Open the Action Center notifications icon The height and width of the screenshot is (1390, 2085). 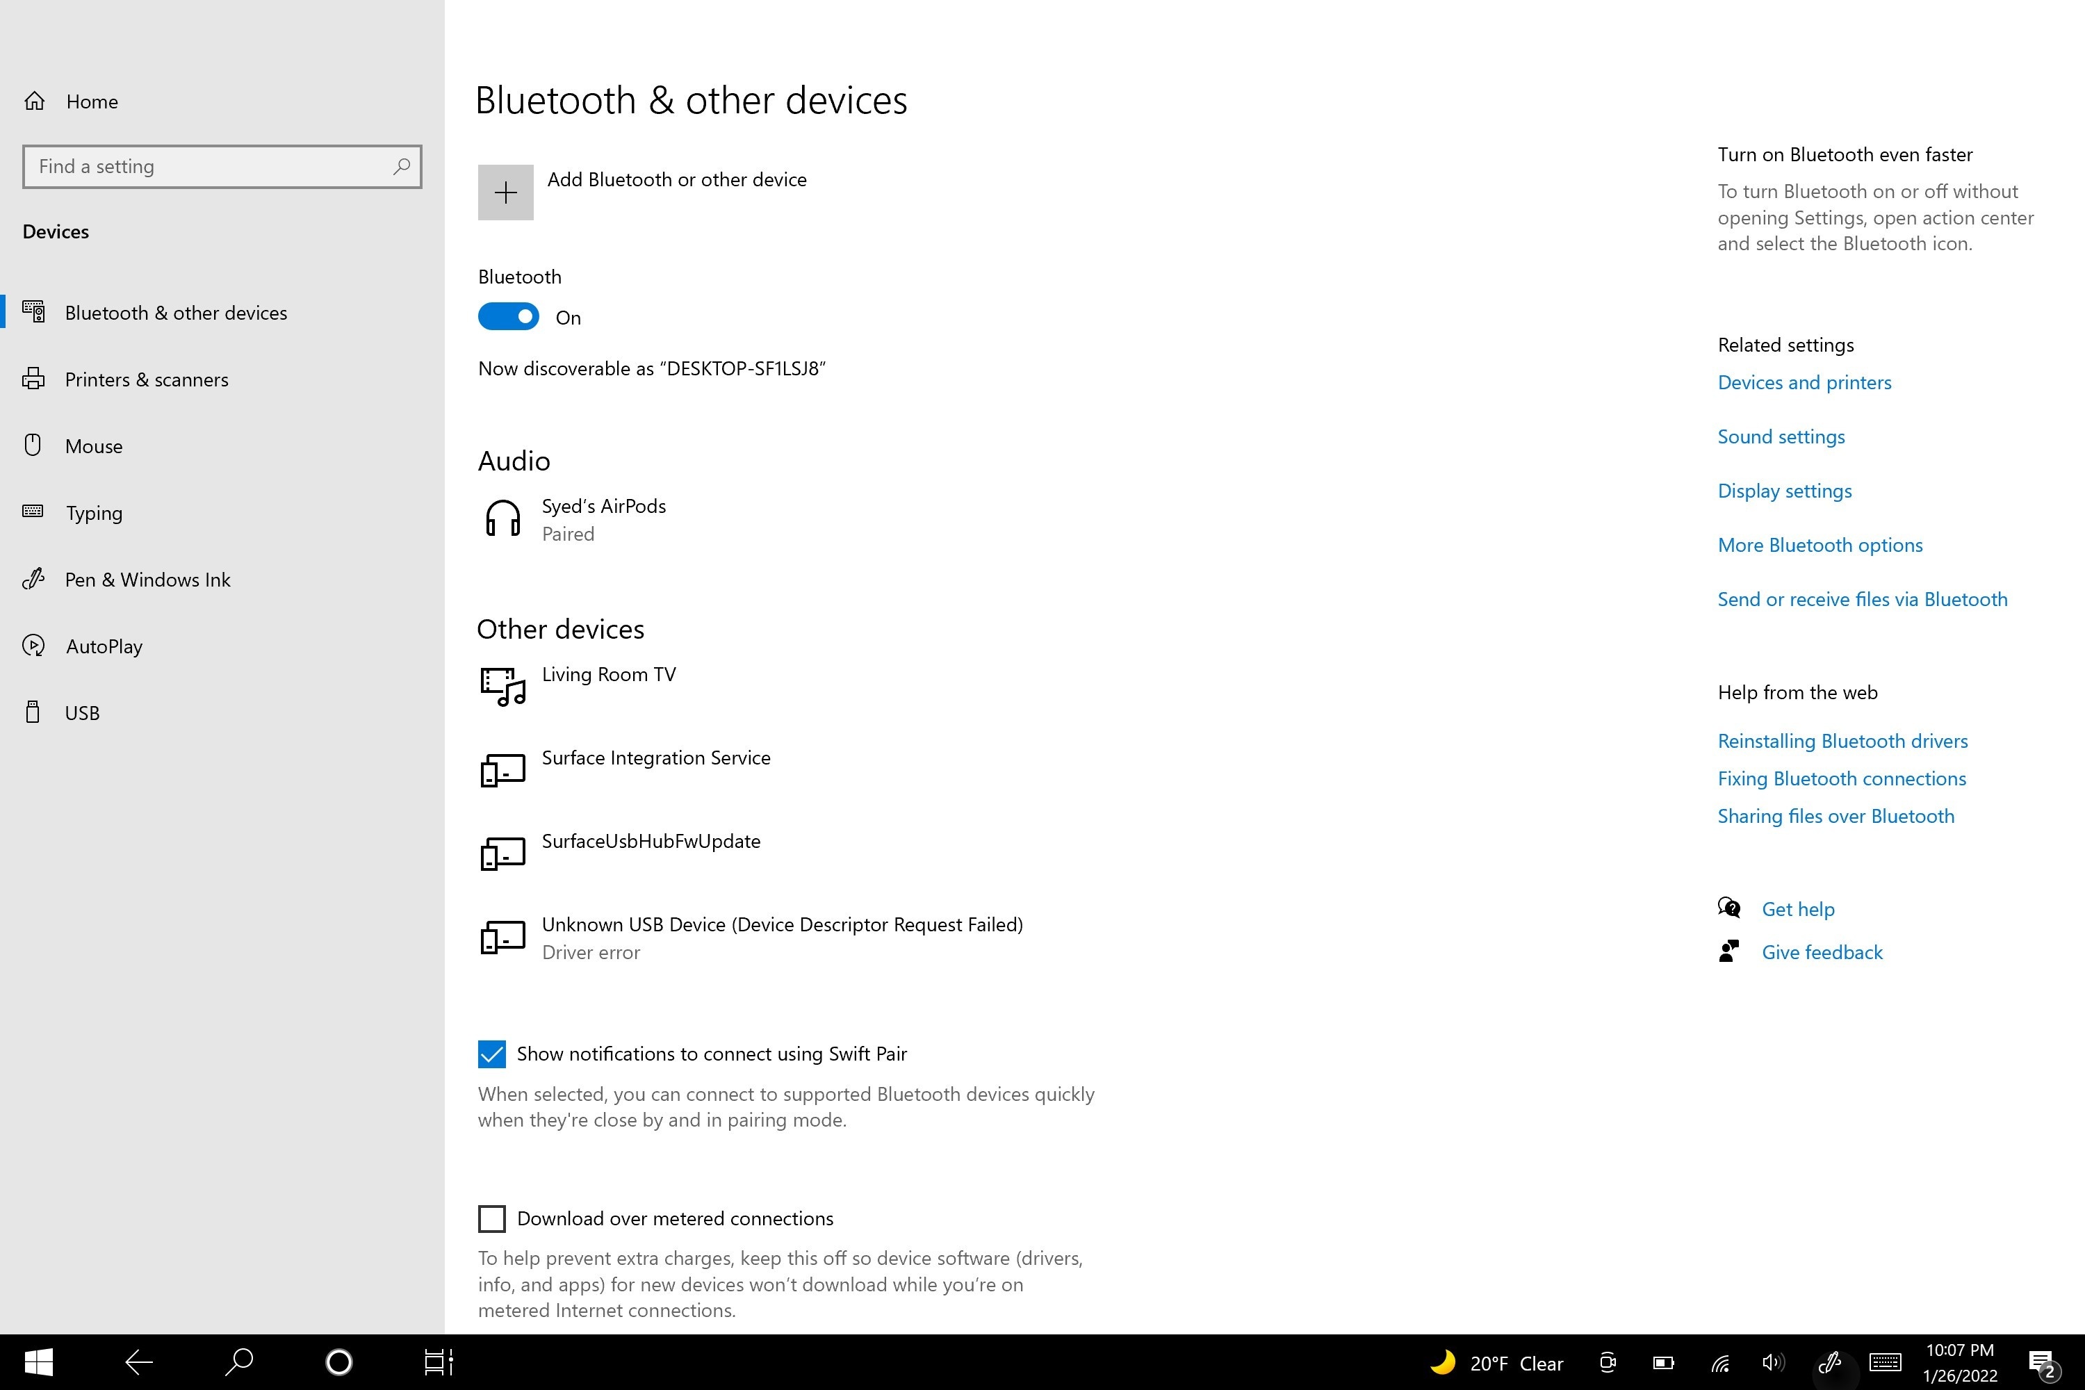[2043, 1364]
